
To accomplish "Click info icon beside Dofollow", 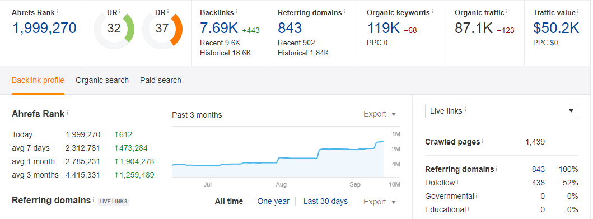I will [457, 182].
